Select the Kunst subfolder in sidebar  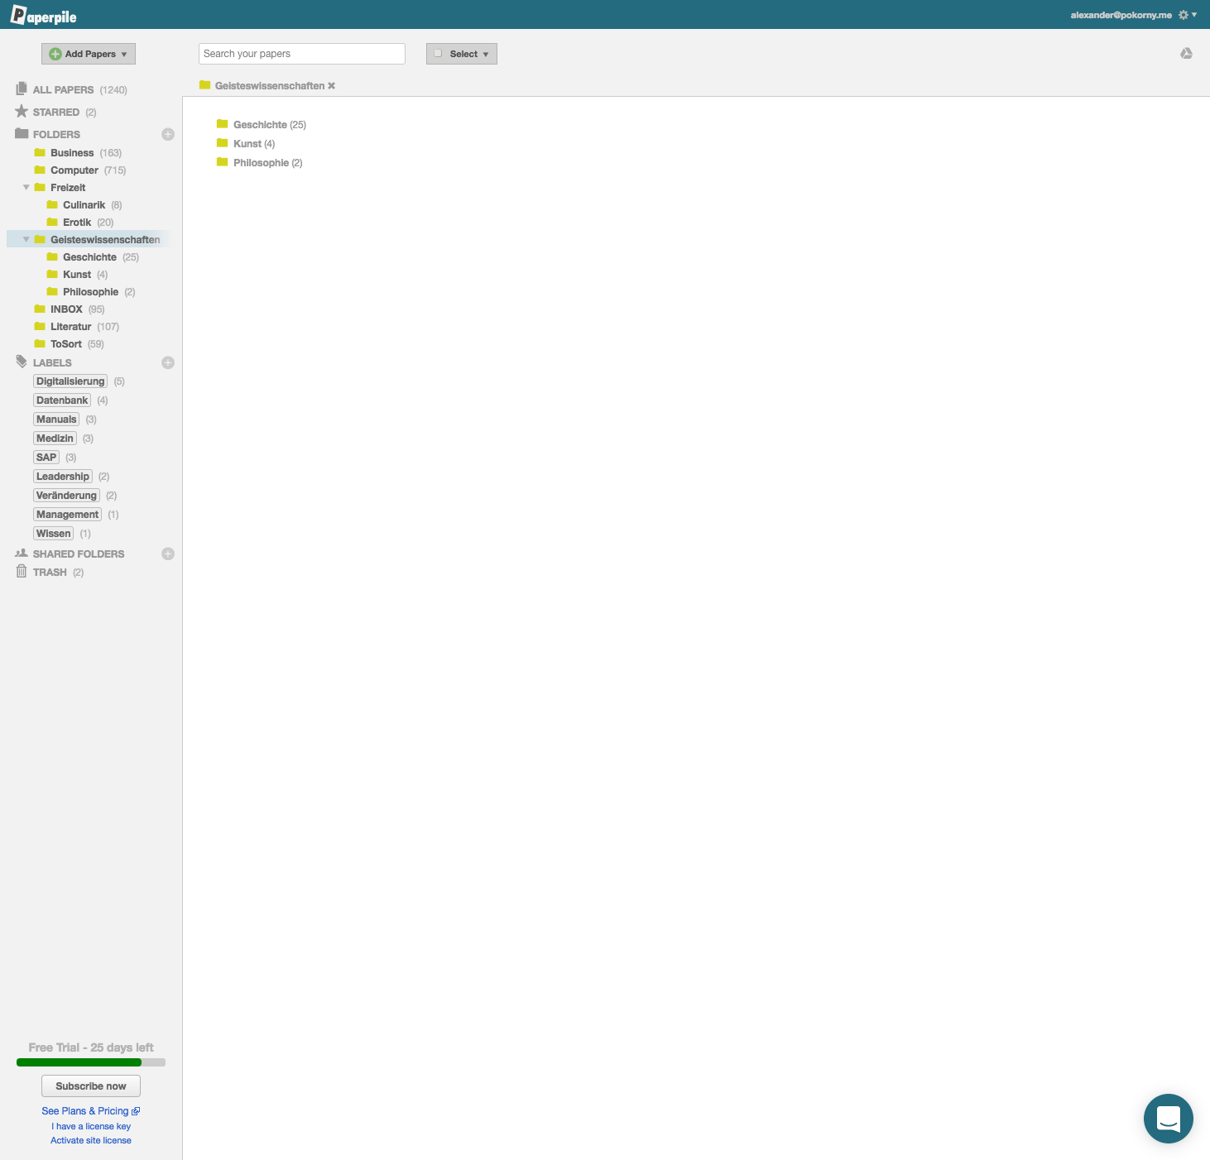pyautogui.click(x=77, y=275)
